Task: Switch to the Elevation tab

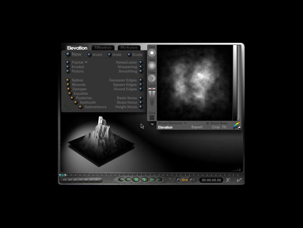Action: (77, 48)
